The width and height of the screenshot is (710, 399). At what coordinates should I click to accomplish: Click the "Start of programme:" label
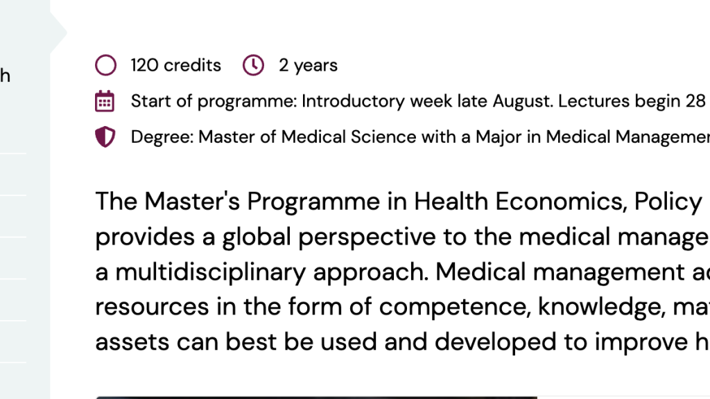214,101
